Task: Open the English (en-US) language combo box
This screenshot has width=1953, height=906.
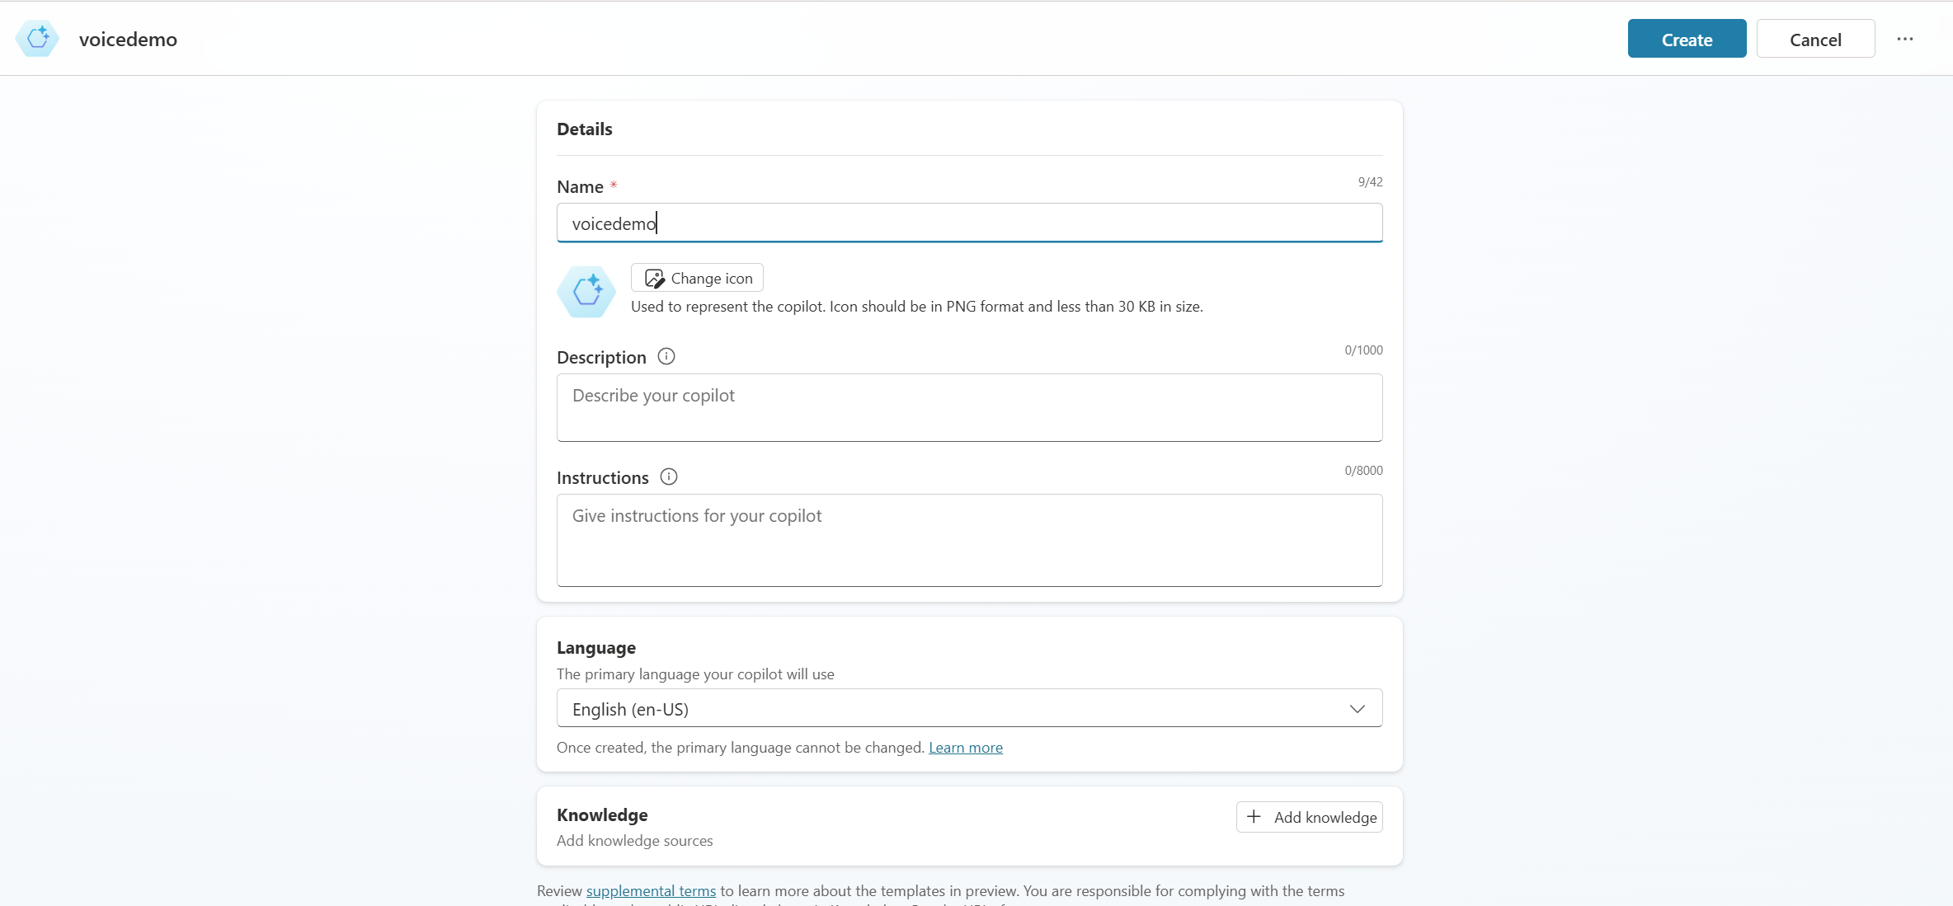Action: pyautogui.click(x=969, y=708)
